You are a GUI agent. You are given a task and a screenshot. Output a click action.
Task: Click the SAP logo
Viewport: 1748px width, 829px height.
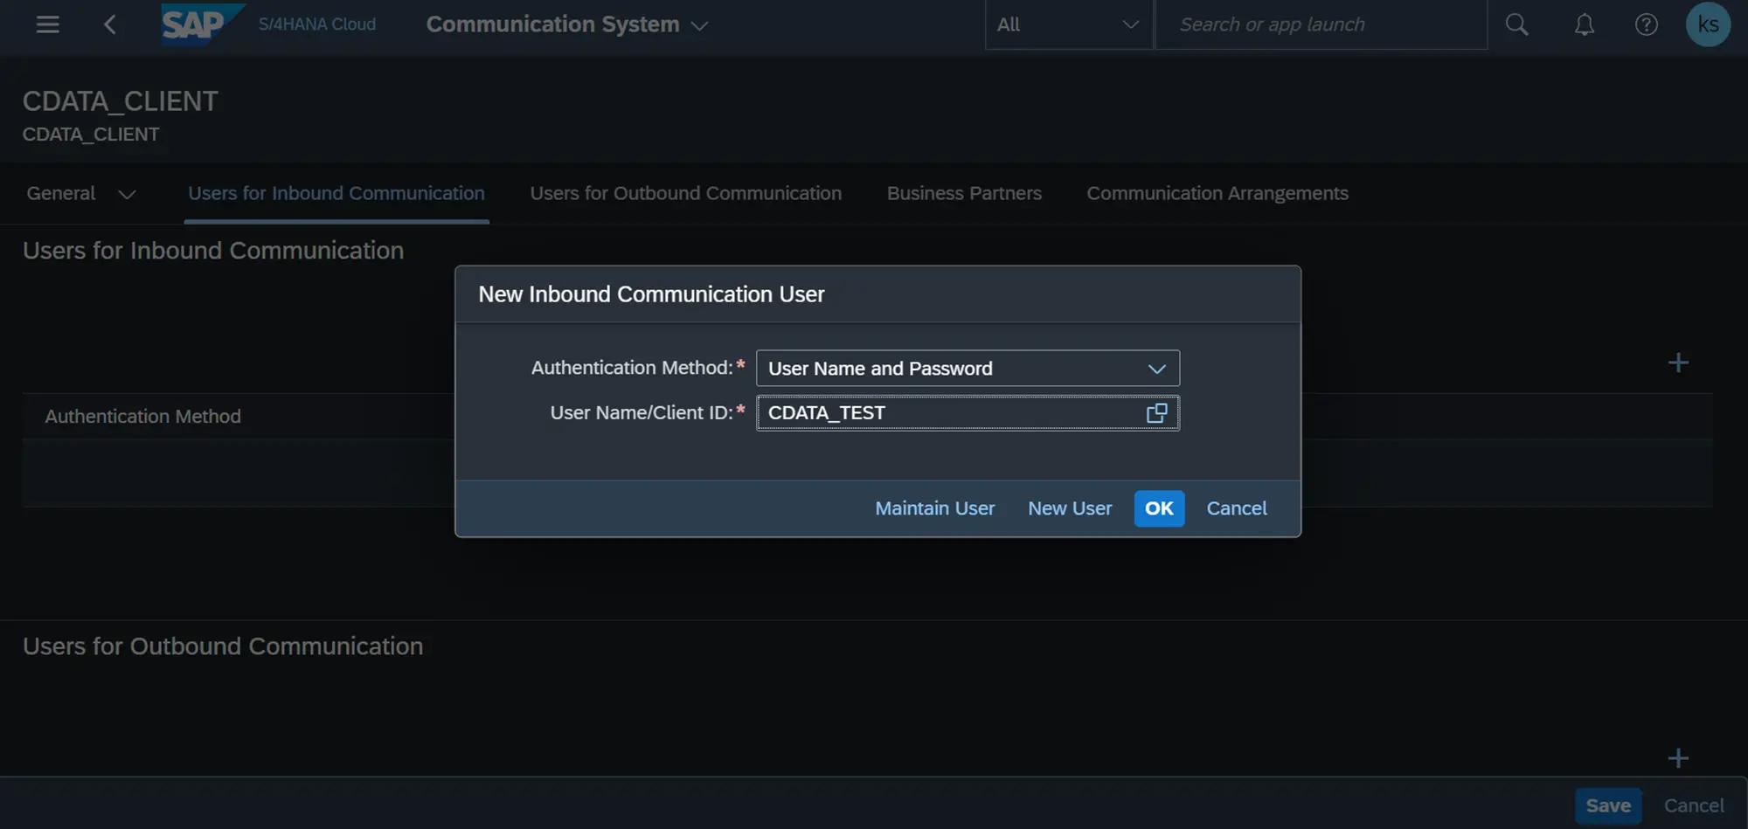pyautogui.click(x=202, y=24)
